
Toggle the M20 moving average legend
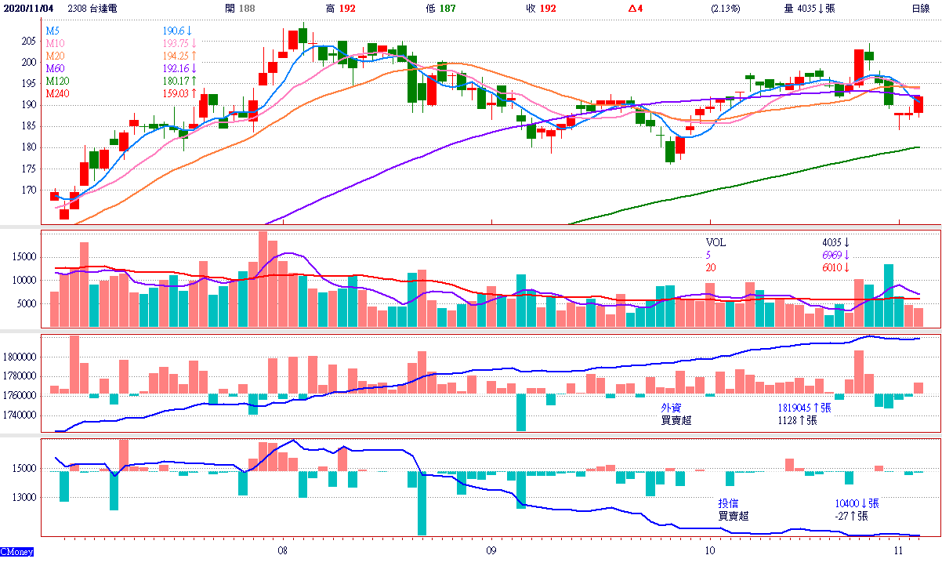click(x=55, y=56)
